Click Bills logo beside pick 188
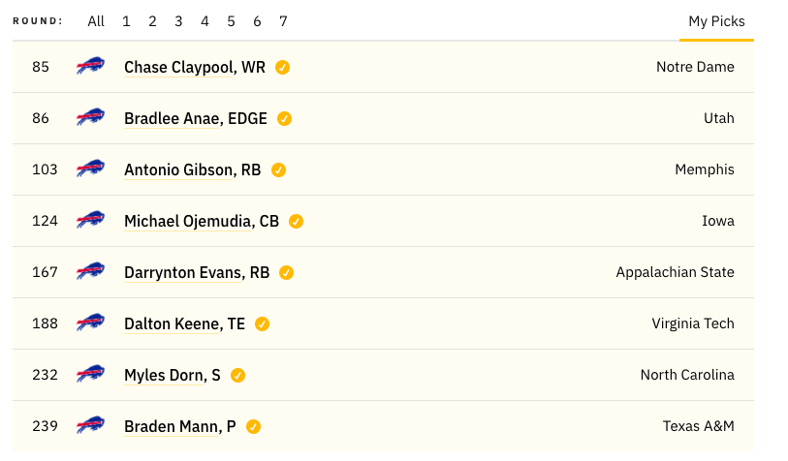This screenshot has width=788, height=461. [90, 323]
